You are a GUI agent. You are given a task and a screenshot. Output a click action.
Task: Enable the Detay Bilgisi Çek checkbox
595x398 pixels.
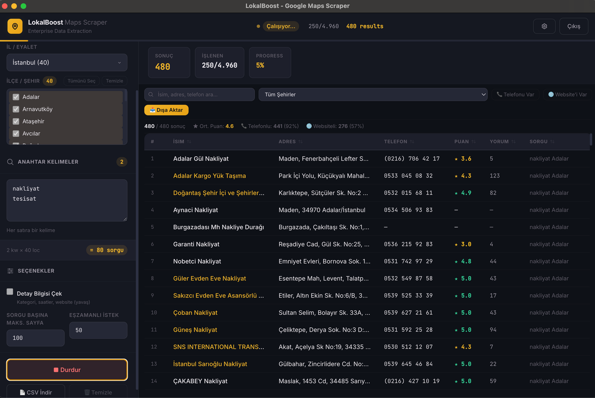point(10,292)
